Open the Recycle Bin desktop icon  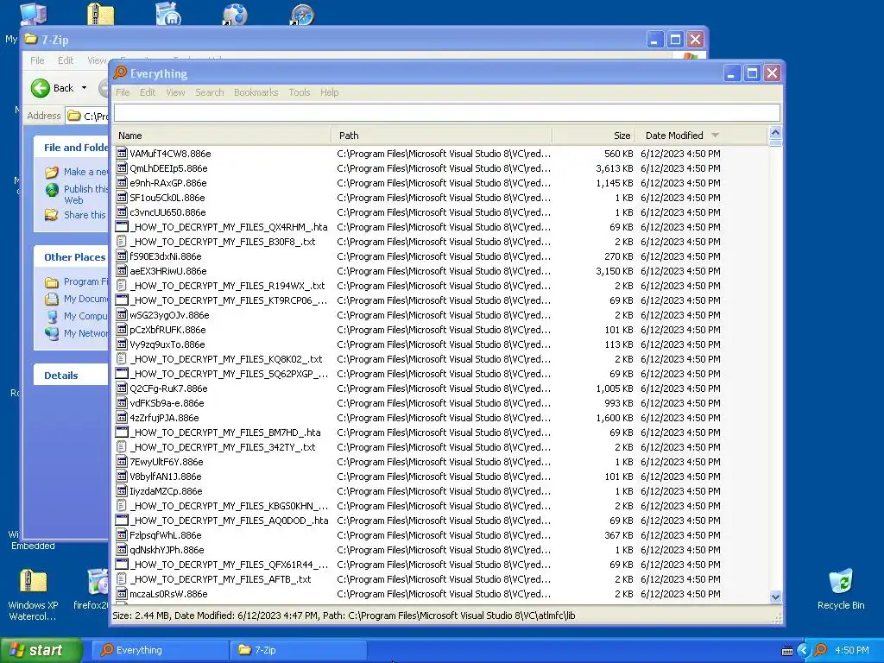[841, 589]
